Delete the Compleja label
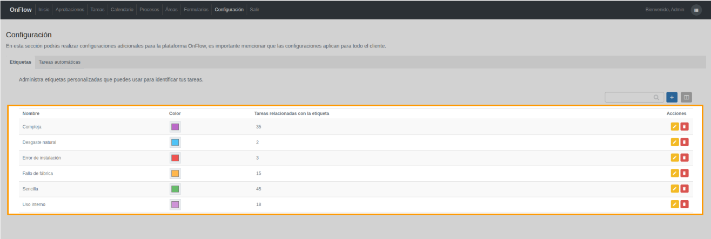Viewport: 711px width, 239px height. 684,127
